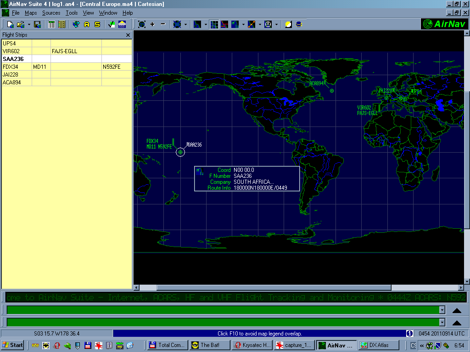This screenshot has width=470, height=352.
Task: Select the JAI228 flight strip
Action: pos(67,74)
